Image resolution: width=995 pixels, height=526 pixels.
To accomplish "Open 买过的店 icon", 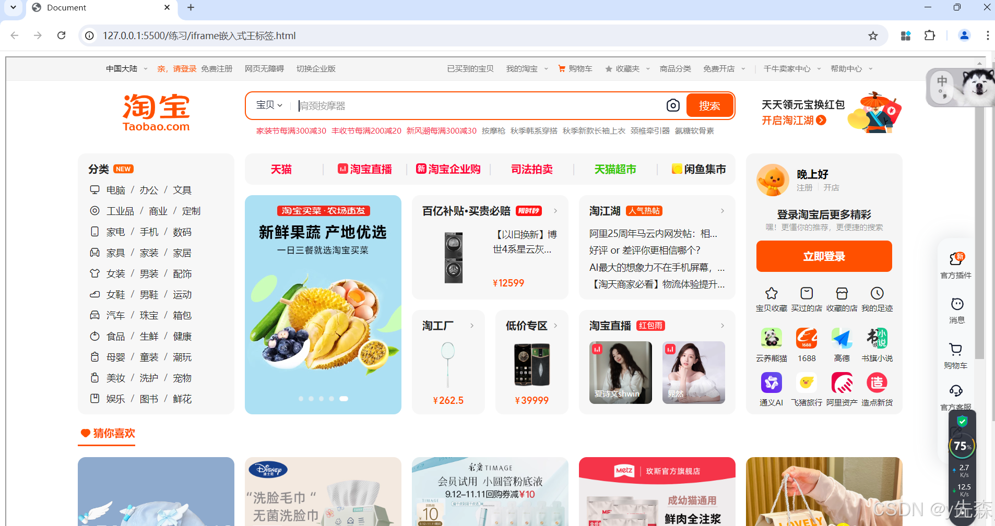I will [807, 293].
